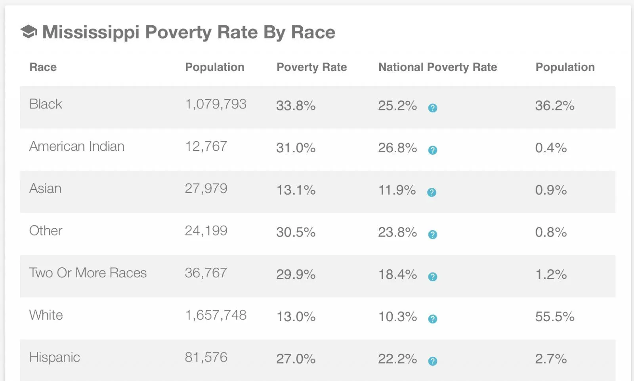This screenshot has height=381, width=634.
Task: Click the Hispanic row label
Action: click(x=54, y=357)
